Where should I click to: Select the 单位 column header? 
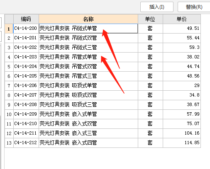point(150,19)
